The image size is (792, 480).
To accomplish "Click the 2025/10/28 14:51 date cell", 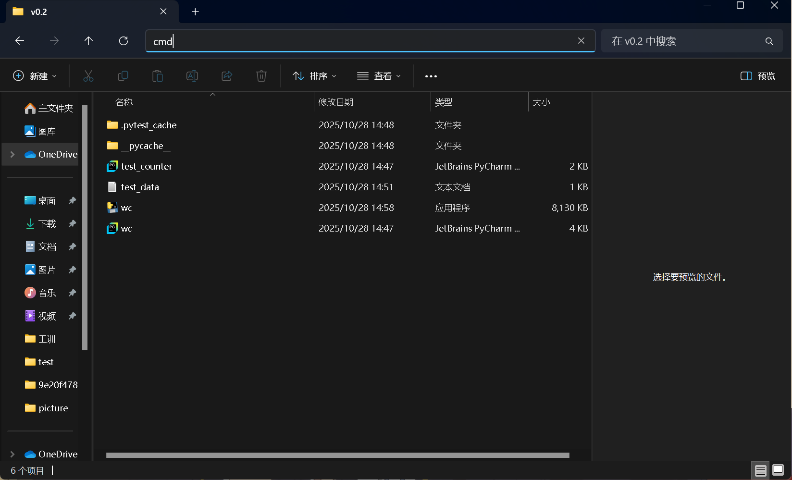I will coord(356,187).
